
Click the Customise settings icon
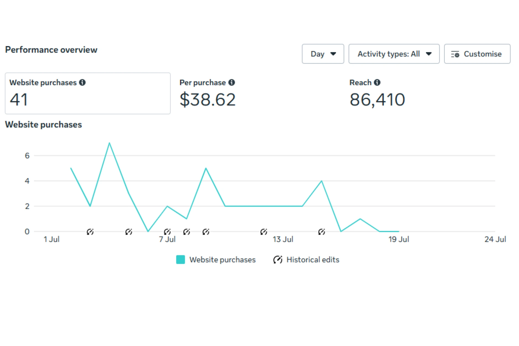coord(455,54)
